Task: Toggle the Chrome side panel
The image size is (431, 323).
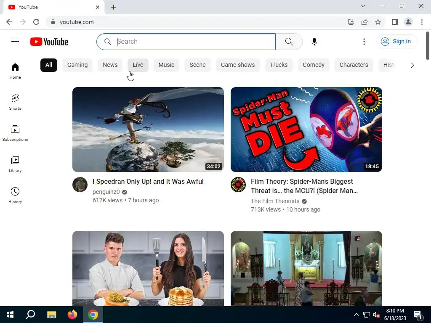Action: 395,22
